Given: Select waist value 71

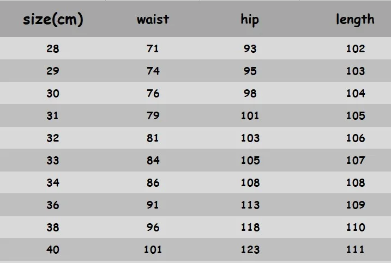Looking at the screenshot, I should 153,48.
